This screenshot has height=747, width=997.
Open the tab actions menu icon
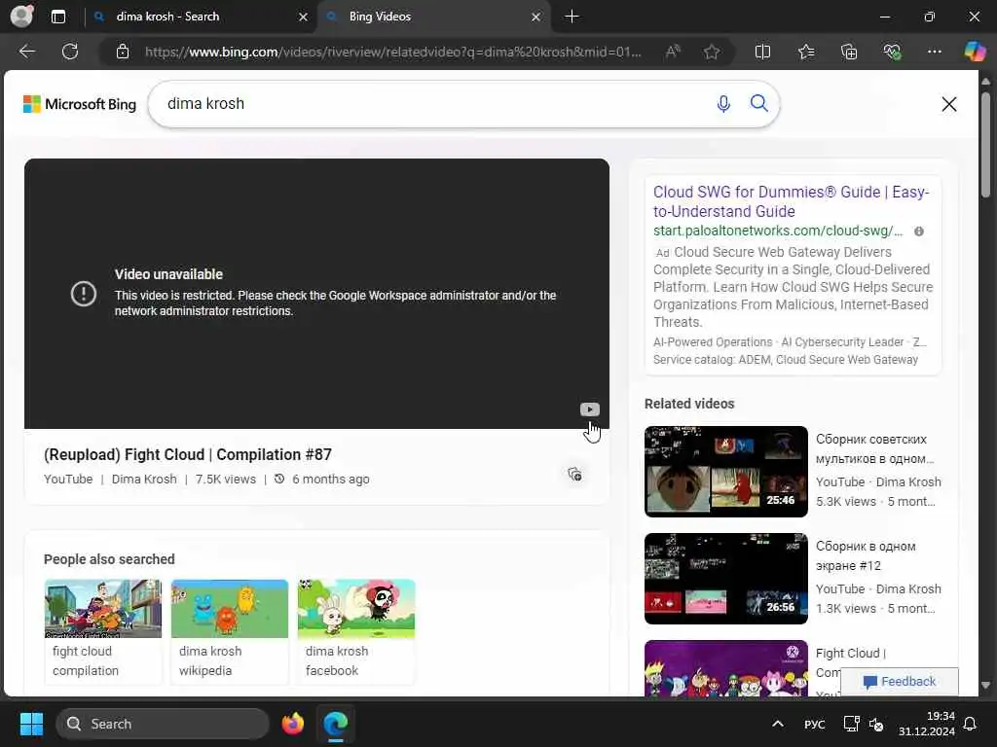pyautogui.click(x=58, y=17)
